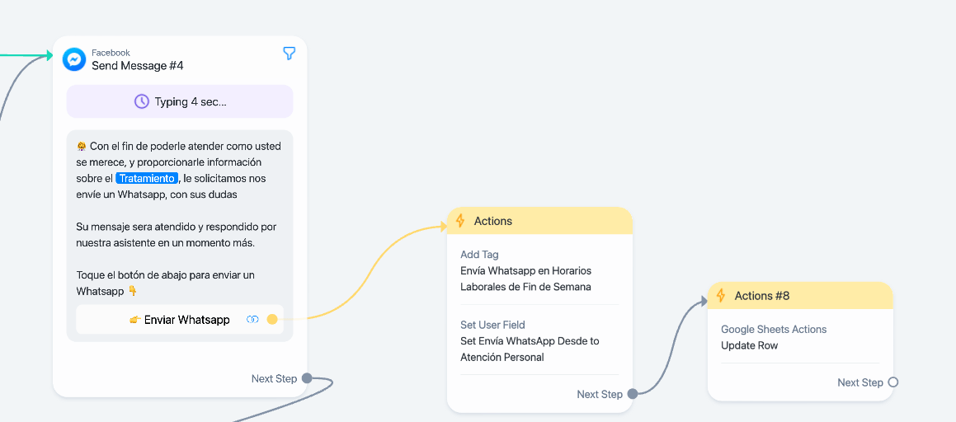
Task: Open the Google Sheets Actions Update Row entry
Action: coord(800,337)
